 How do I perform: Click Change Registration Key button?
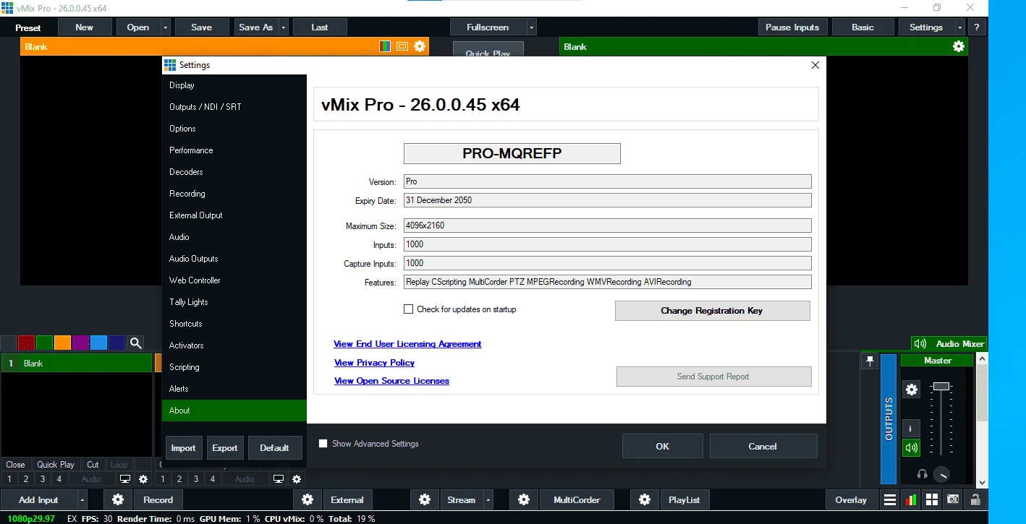click(x=712, y=311)
